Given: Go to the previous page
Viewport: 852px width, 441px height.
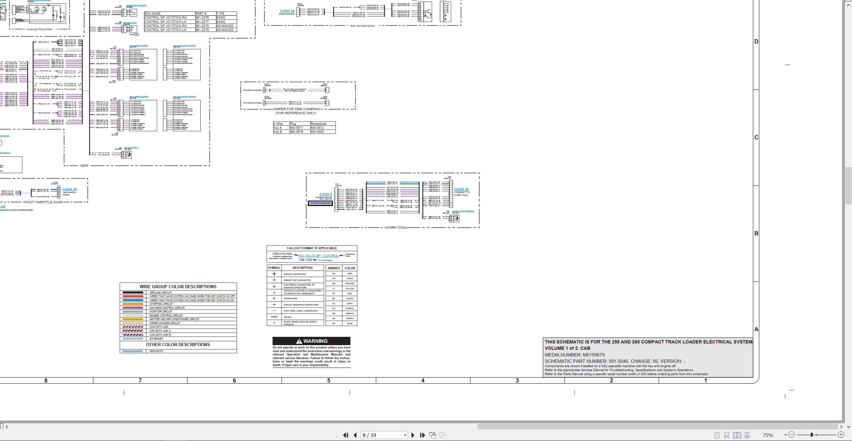Looking at the screenshot, I should [355, 435].
